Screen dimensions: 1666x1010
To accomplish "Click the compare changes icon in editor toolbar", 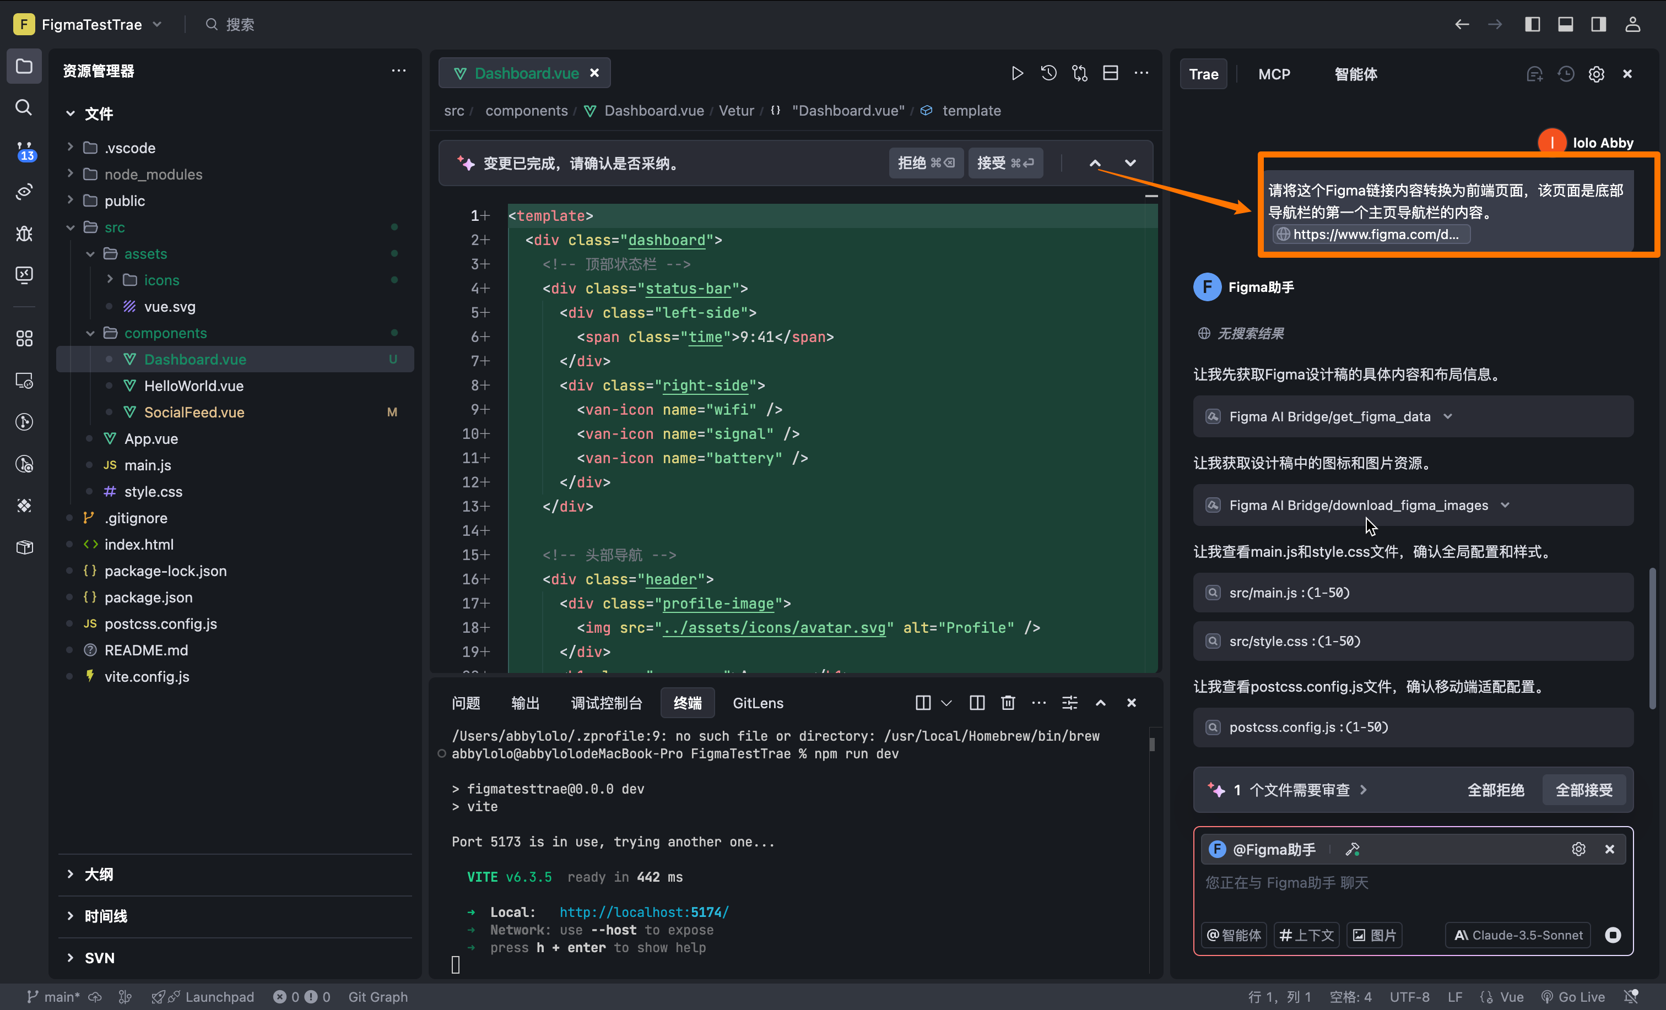I will pyautogui.click(x=1080, y=73).
